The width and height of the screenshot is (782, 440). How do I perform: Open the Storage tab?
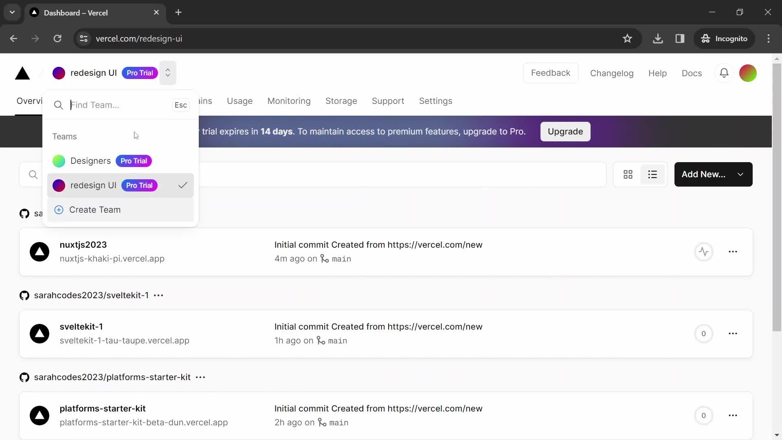coord(341,101)
